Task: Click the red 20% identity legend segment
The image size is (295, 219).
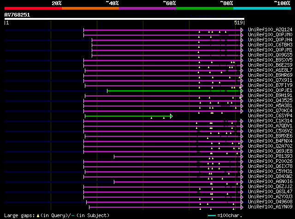Action: pos(33,8)
